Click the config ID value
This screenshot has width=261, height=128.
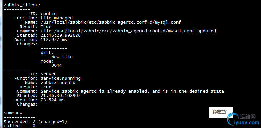[49, 14]
